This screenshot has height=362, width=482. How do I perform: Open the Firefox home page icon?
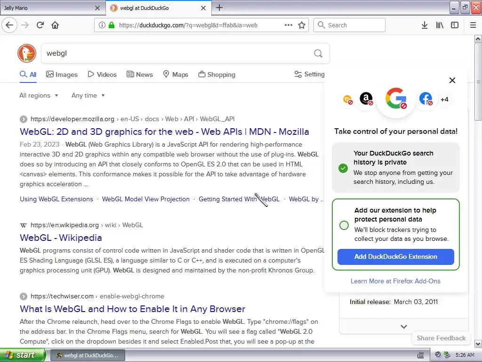55,25
